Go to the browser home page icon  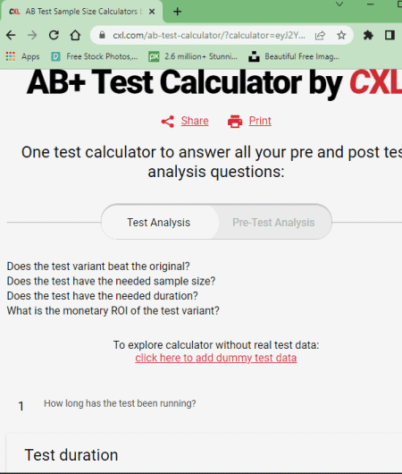coord(75,36)
